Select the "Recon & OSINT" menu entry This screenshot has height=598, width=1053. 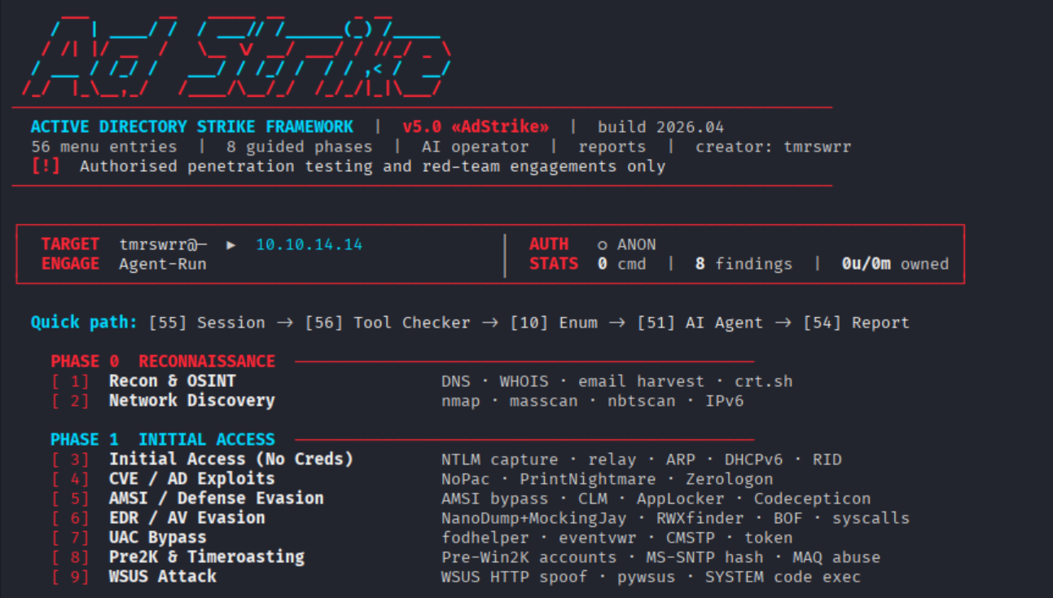click(x=172, y=381)
